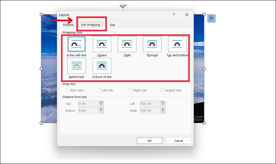
Task: Click the image's top-left resize handle
Action: [x=41, y=14]
